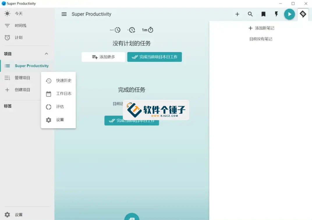Viewport: 312px width, 220px height.
Task: Click the list icon beside 管理项目
Action: click(x=7, y=78)
